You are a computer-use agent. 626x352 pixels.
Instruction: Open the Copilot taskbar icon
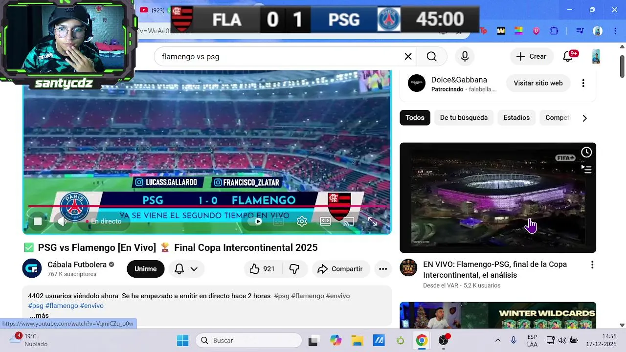coord(335,340)
